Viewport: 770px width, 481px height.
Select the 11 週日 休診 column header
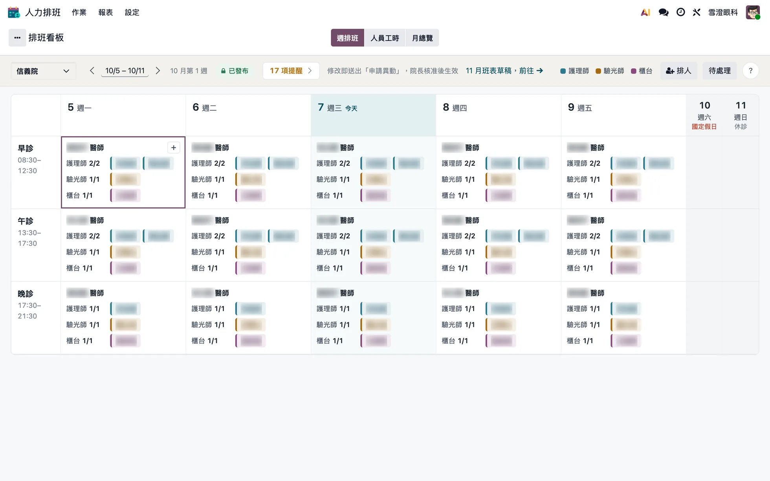point(741,115)
